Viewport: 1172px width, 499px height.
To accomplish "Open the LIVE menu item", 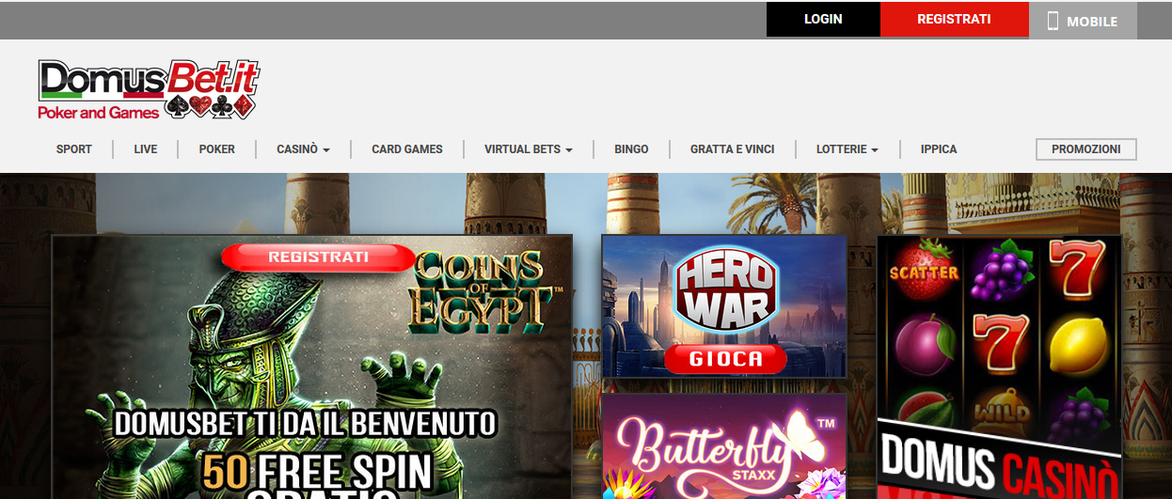I will [146, 149].
